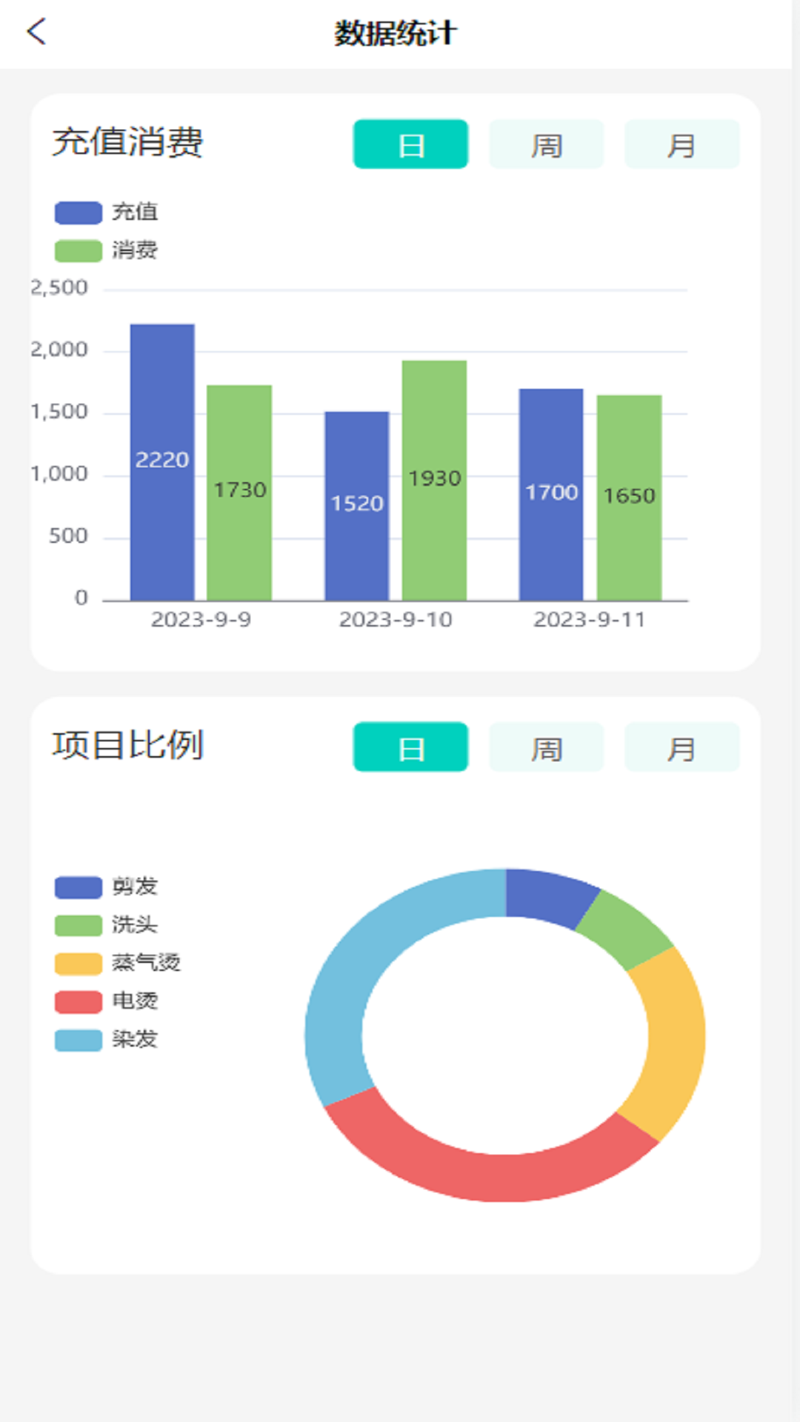This screenshot has height=1422, width=800.
Task: Click the red 电烫 segment of the donut
Action: click(489, 1176)
